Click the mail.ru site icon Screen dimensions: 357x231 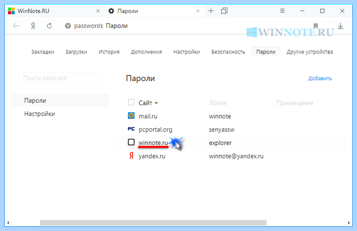(131, 116)
